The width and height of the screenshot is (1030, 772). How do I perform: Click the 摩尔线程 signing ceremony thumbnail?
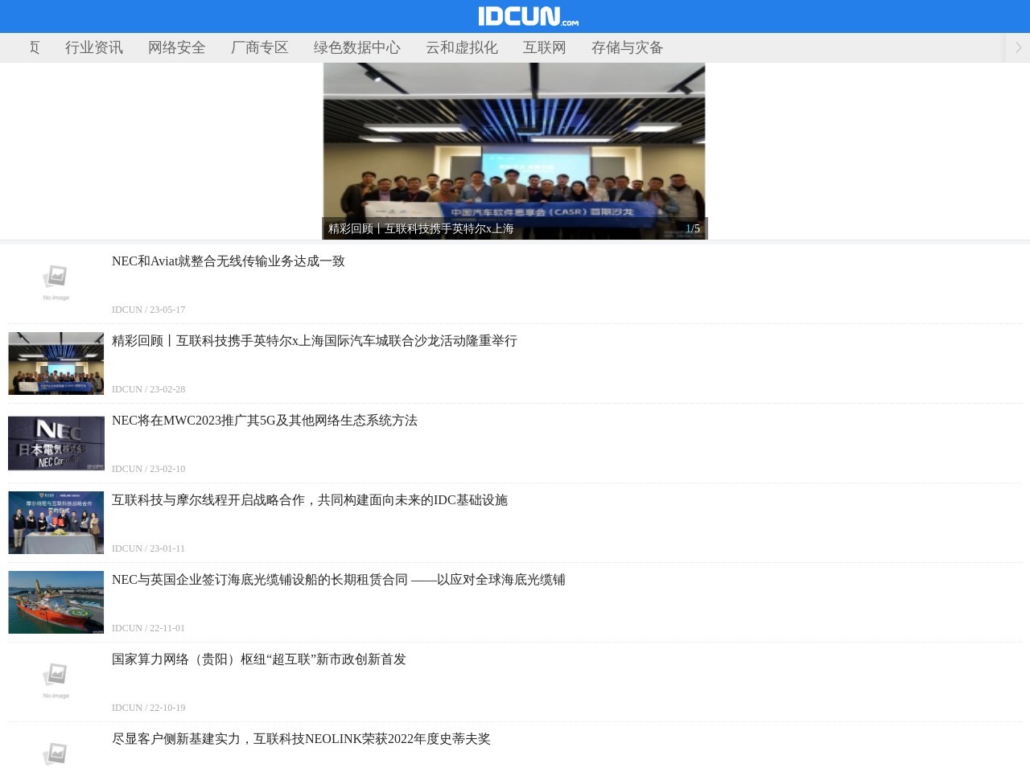pos(56,522)
